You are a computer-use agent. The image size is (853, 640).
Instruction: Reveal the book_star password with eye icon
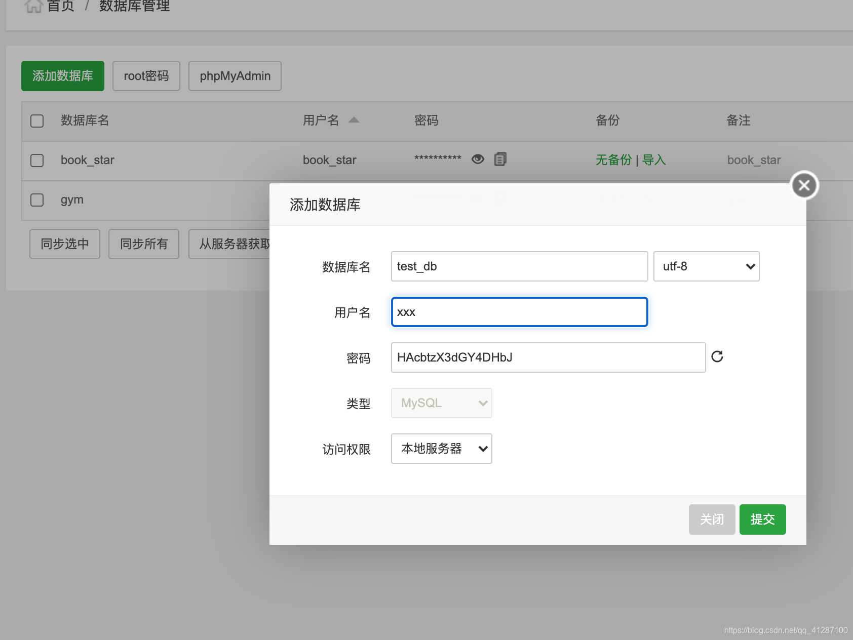tap(478, 159)
